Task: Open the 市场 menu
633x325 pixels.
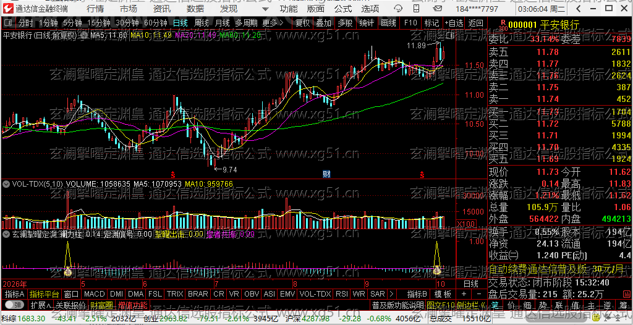Action: [x=129, y=9]
